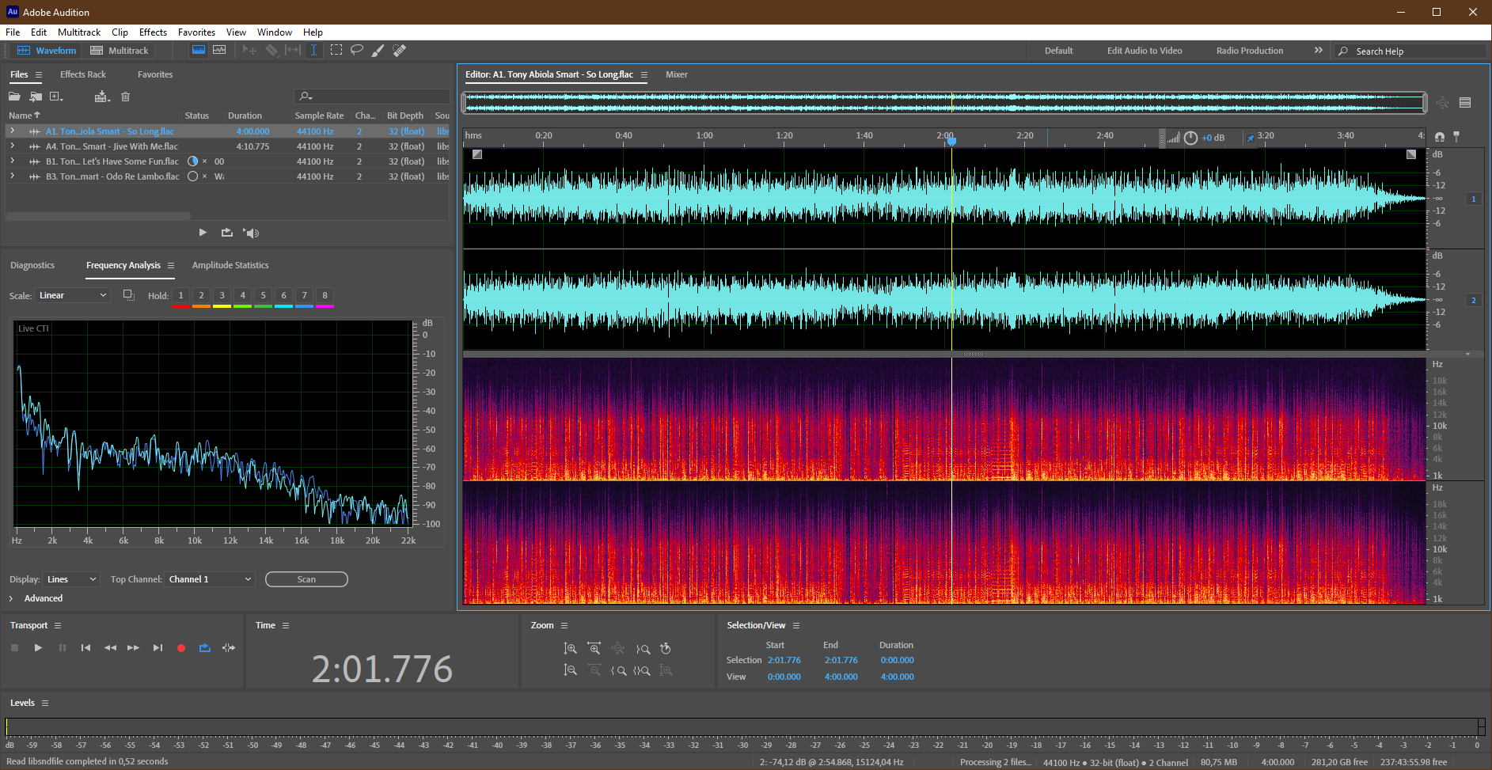Click Move Playhead to Previous
This screenshot has height=770, width=1492.
tap(85, 648)
